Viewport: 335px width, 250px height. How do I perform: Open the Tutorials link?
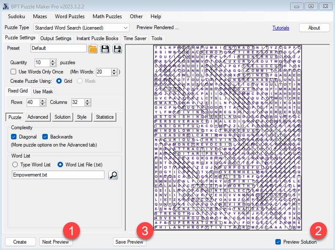[x=281, y=28]
